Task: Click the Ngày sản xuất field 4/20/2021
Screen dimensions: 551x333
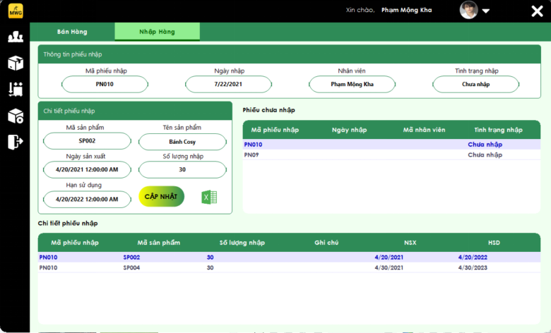Action: [x=87, y=170]
